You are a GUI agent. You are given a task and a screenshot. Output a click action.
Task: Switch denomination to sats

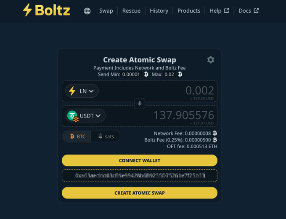point(106,136)
